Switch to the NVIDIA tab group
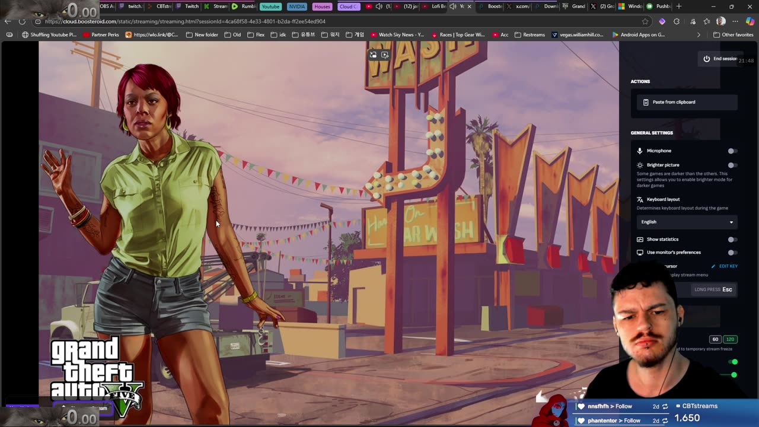The width and height of the screenshot is (759, 427). [x=296, y=7]
